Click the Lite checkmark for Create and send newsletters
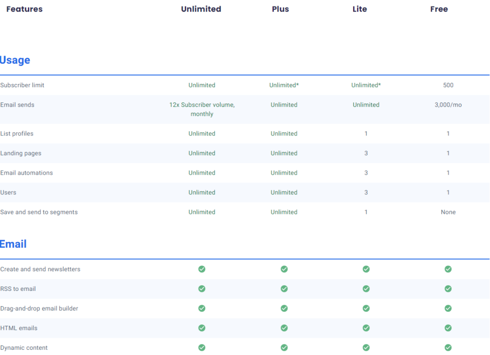Viewport: 490px width, 355px height. tap(366, 269)
